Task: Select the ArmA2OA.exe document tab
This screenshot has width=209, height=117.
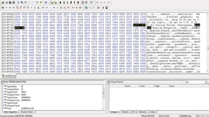Action: tap(9, 76)
